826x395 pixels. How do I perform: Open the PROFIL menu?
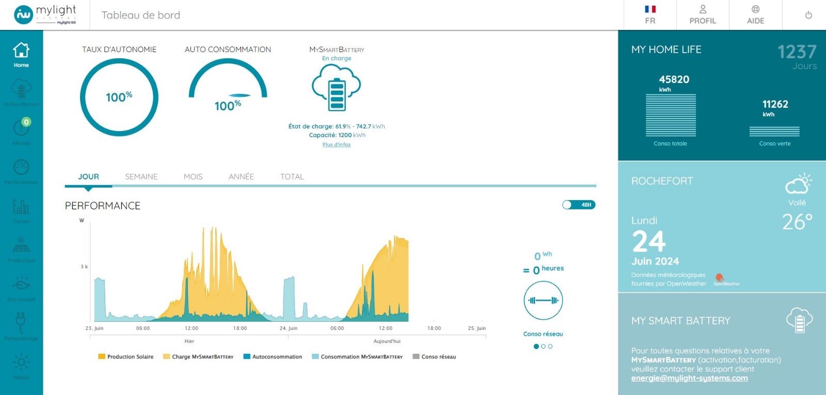(703, 15)
